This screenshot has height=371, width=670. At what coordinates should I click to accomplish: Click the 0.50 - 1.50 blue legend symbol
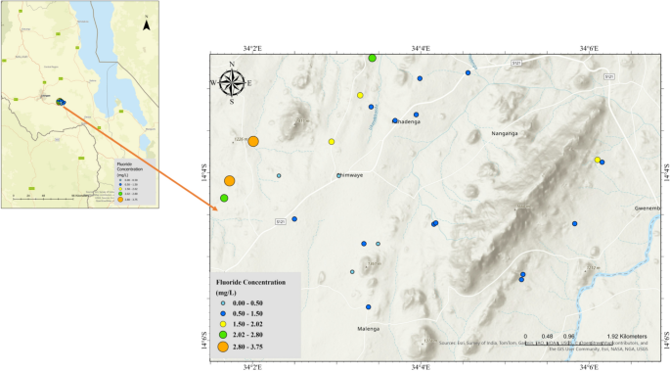[223, 313]
